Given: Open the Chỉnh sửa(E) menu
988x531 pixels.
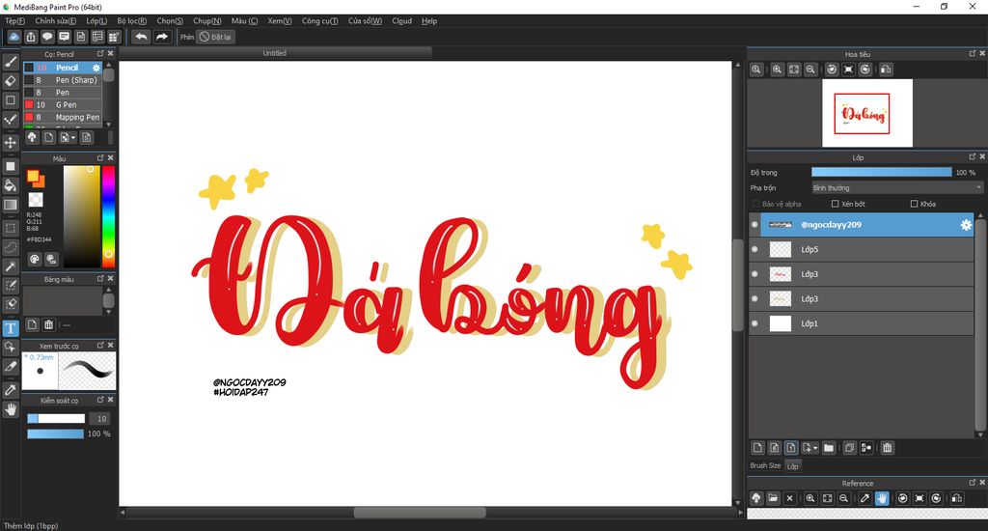Looking at the screenshot, I should pyautogui.click(x=55, y=21).
